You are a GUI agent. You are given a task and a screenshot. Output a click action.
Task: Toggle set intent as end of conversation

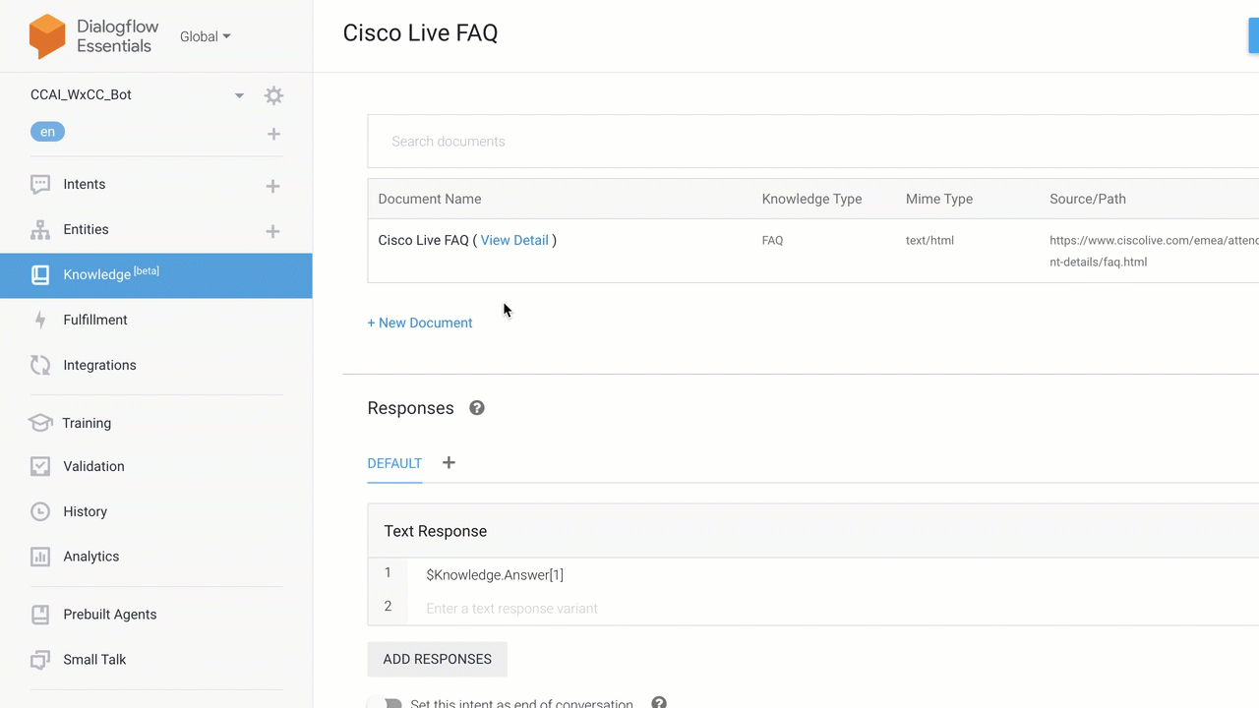387,704
